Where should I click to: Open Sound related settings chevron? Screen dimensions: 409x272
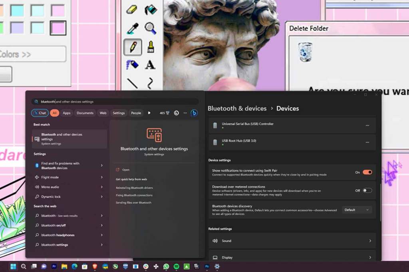370,241
